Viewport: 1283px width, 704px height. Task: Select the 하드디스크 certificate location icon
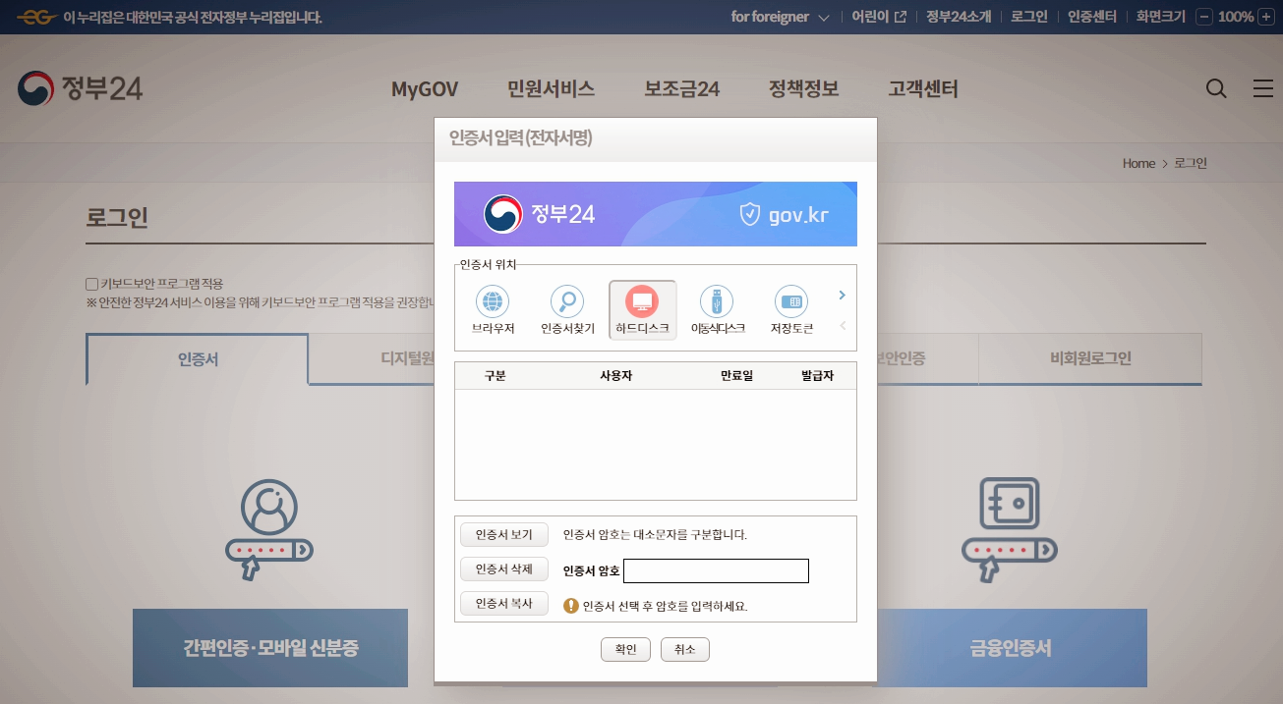(x=642, y=302)
